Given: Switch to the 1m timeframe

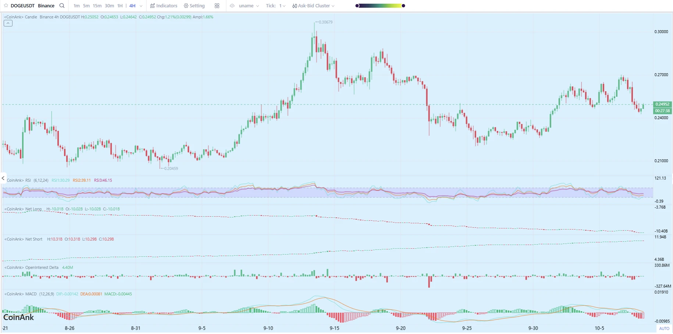Looking at the screenshot, I should click(x=76, y=6).
